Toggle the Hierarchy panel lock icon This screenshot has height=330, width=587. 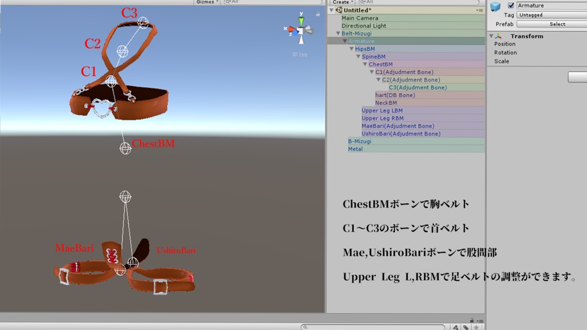click(x=472, y=320)
